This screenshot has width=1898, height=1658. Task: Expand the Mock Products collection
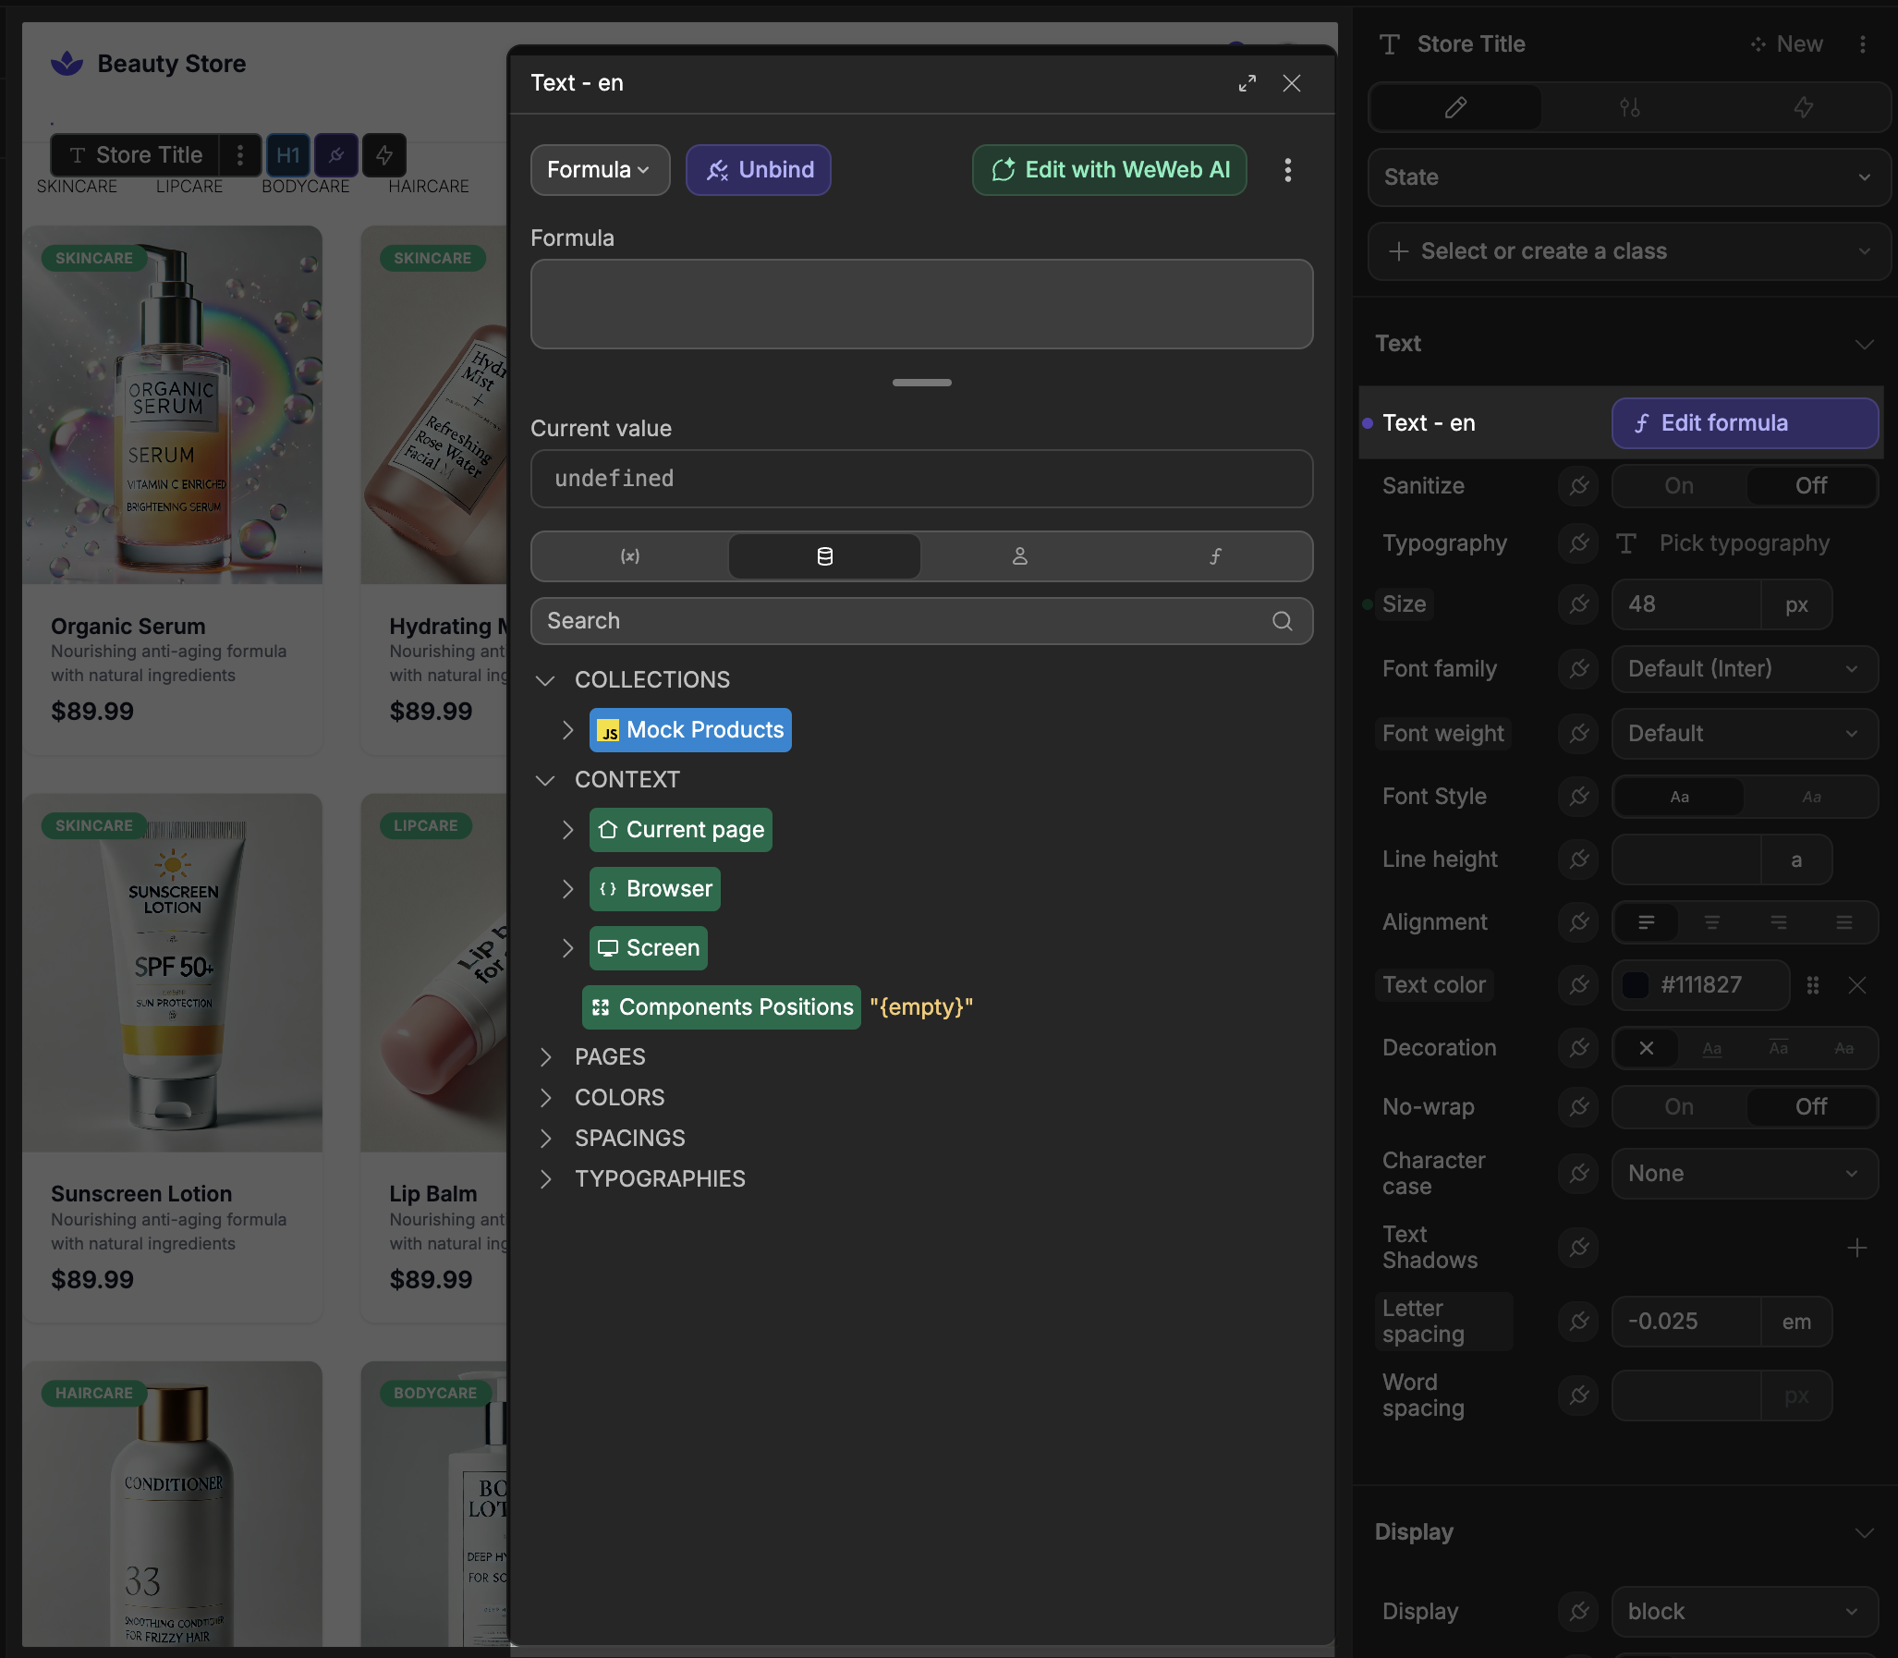568,730
